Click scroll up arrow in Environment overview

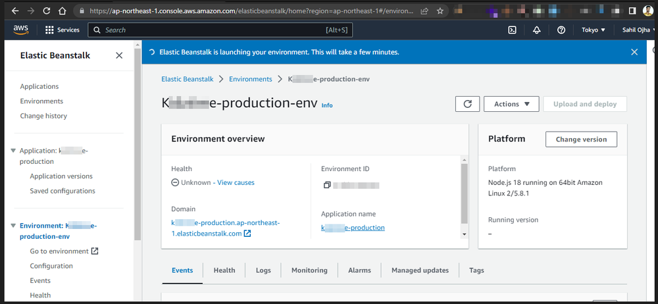point(464,160)
